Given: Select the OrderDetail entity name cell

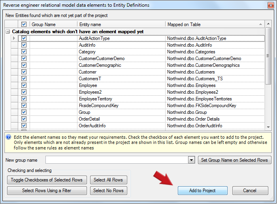Looking at the screenshot, I should tap(121, 119).
